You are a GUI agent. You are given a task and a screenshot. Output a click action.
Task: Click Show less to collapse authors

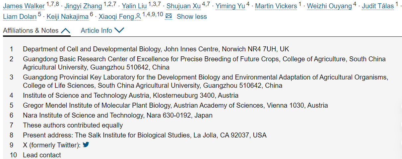coord(192,17)
